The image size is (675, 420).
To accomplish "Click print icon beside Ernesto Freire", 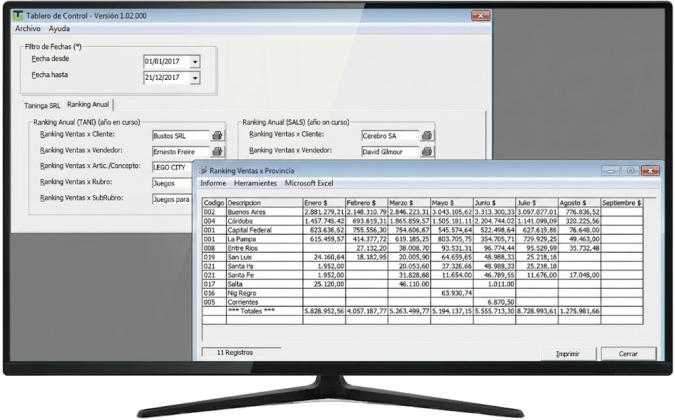I will [x=217, y=152].
